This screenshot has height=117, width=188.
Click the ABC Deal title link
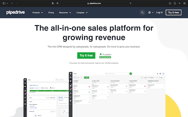tap(33, 85)
